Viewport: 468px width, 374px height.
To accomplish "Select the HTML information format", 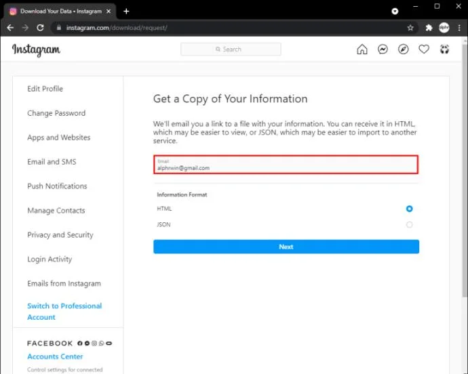I will (409, 209).
